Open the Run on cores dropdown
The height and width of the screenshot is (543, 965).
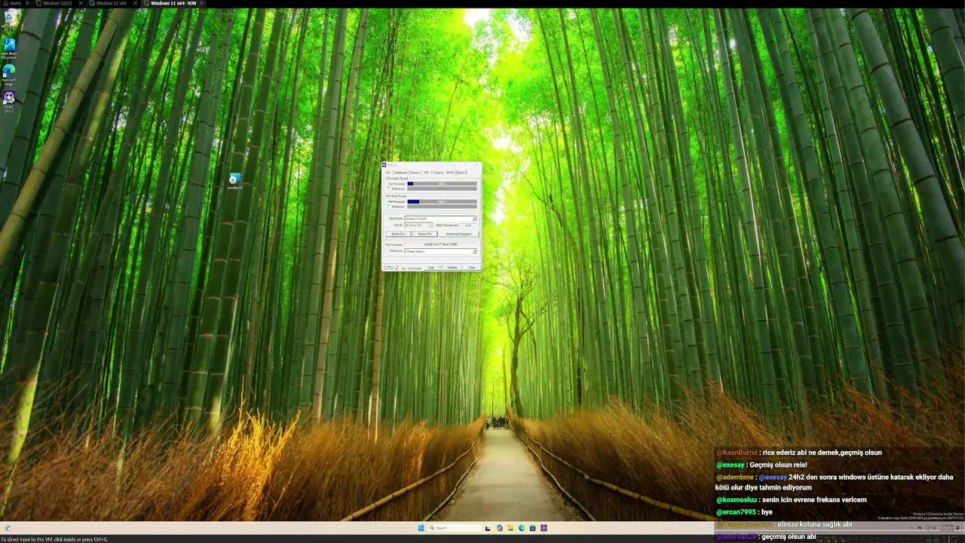coord(418,225)
